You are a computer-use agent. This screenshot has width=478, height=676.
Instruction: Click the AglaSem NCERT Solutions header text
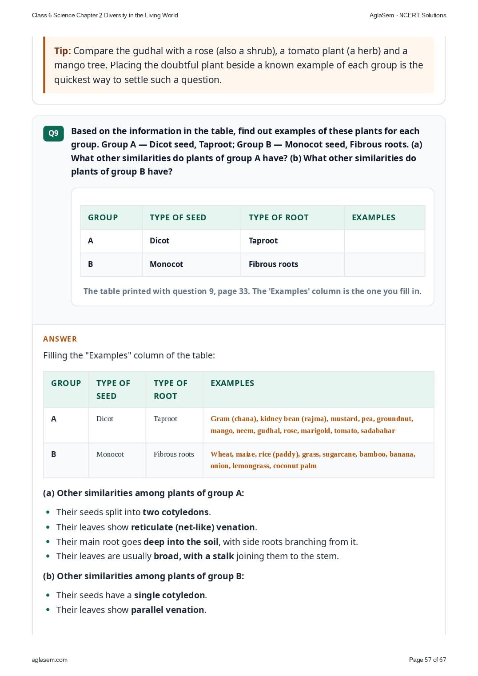(408, 15)
